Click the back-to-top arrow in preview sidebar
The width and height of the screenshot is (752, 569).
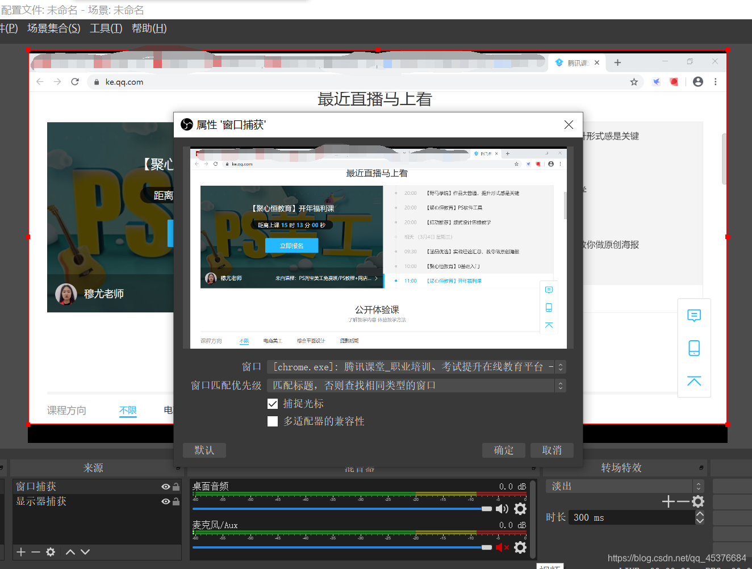click(x=694, y=380)
